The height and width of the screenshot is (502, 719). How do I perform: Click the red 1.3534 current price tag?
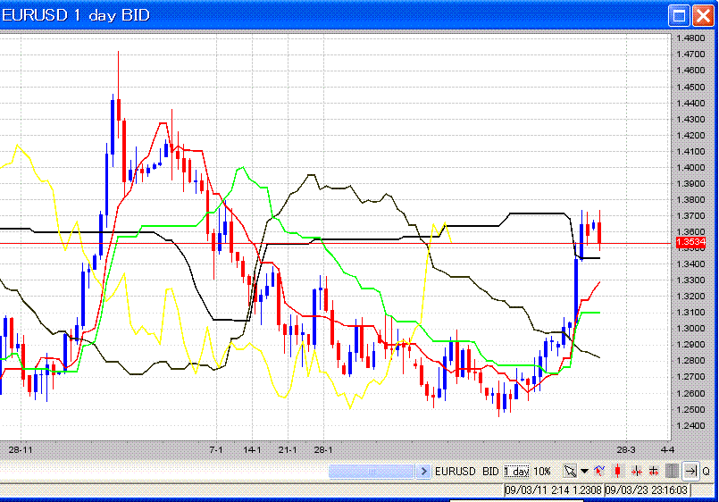click(691, 242)
